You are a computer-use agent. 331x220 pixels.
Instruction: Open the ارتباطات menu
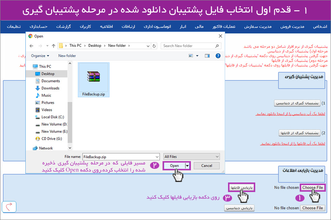pos(128,26)
